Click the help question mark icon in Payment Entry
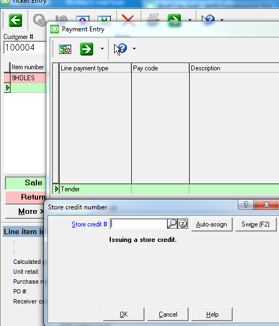The width and height of the screenshot is (279, 326). tap(121, 49)
